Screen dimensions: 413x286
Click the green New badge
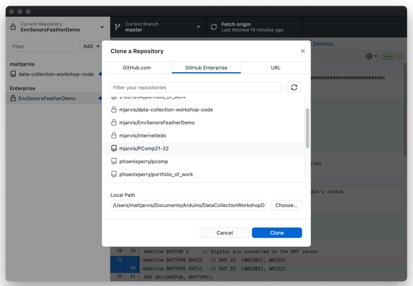387,56
